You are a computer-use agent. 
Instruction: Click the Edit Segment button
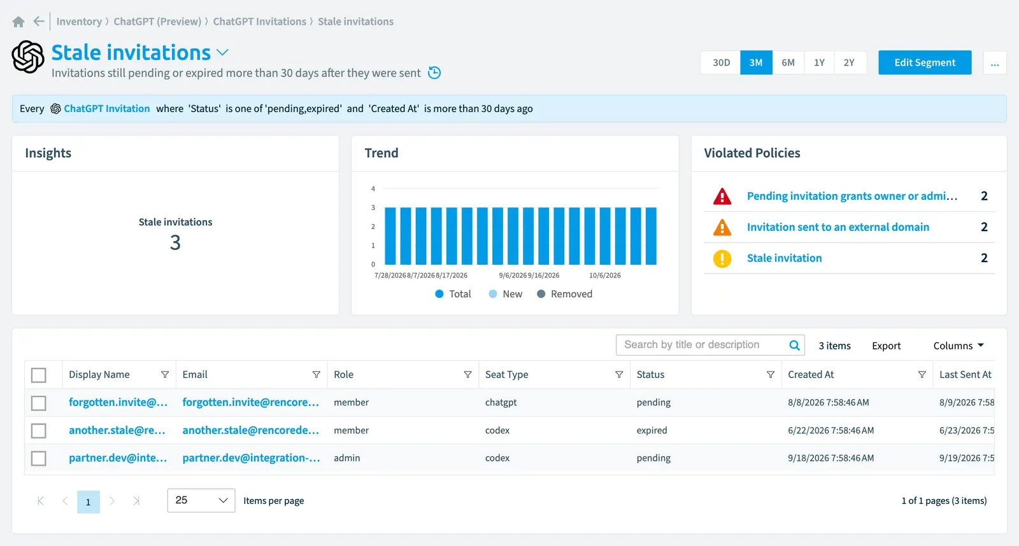(x=925, y=62)
